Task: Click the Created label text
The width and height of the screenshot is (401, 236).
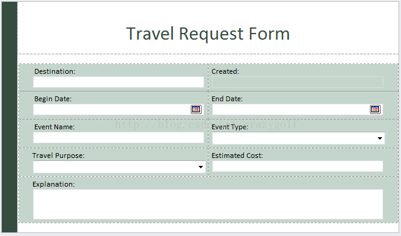Action: coord(225,71)
